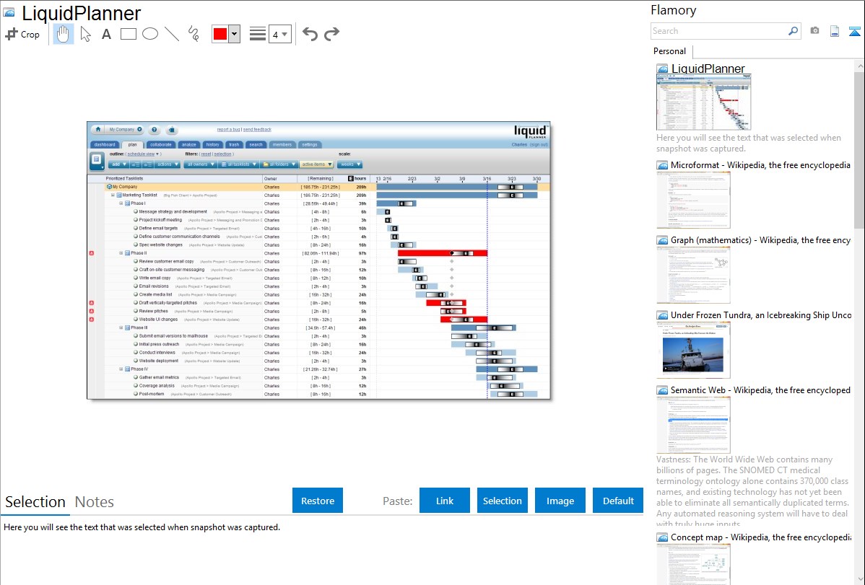Open the Graph (mathematics) snapshot thumbnail

(x=693, y=275)
